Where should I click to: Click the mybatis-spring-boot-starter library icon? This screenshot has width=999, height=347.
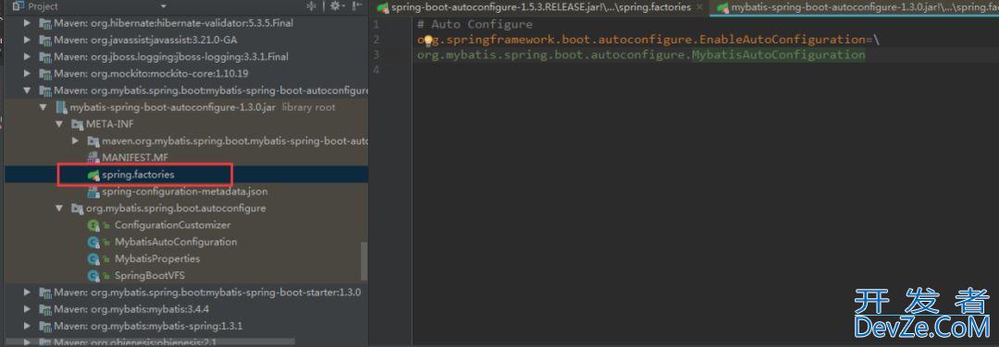pos(45,293)
